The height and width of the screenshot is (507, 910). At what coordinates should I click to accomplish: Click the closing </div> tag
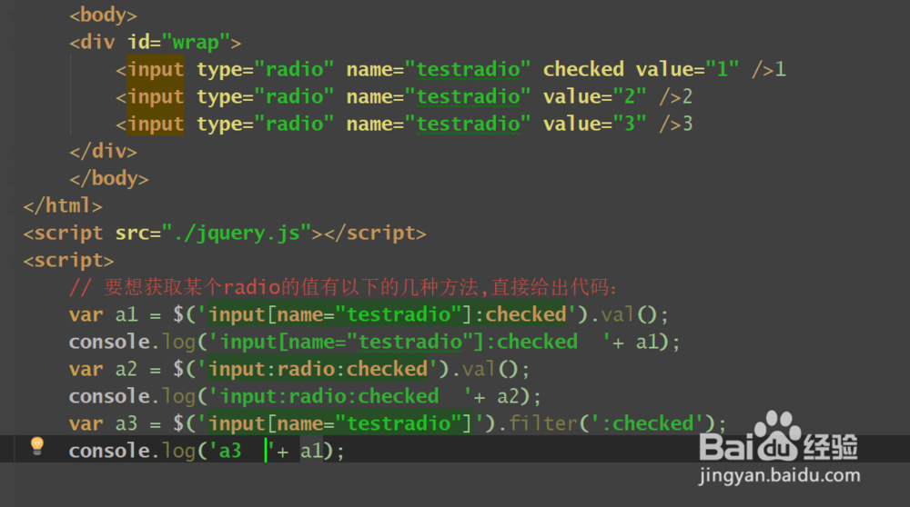click(104, 151)
